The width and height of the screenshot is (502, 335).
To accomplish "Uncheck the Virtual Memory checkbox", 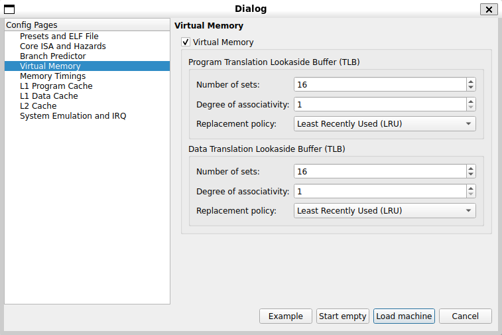I will (186, 42).
